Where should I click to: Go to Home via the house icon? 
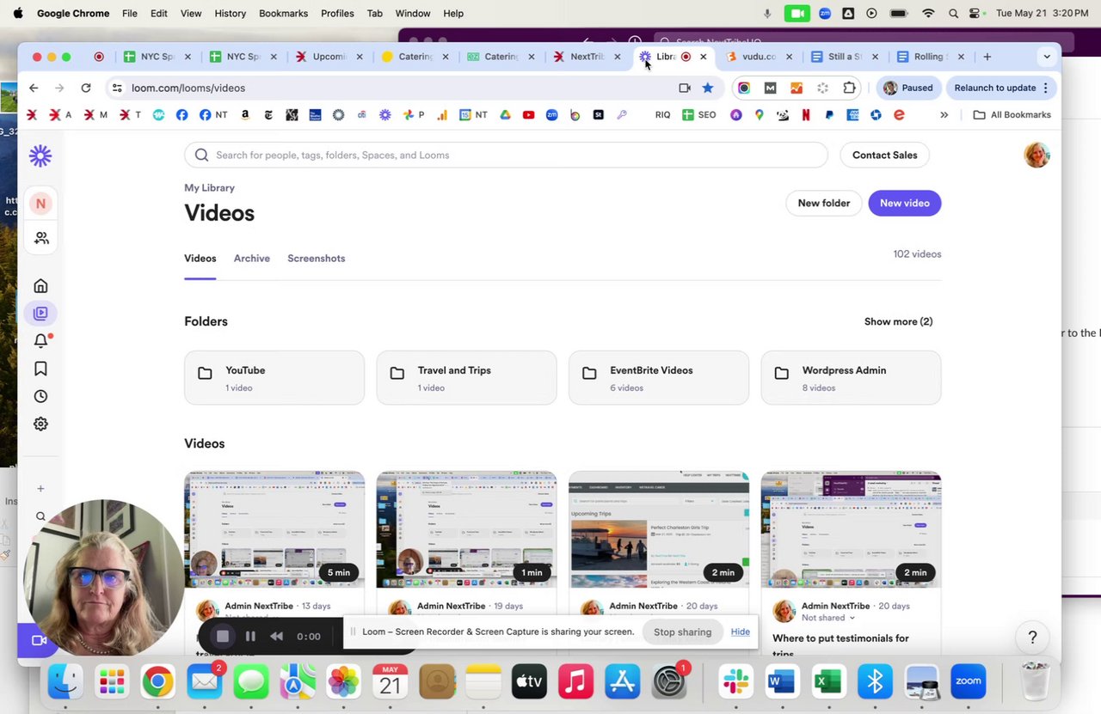pos(40,286)
